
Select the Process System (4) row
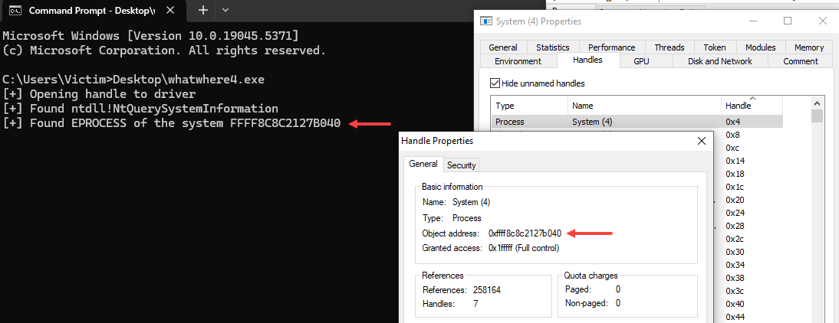point(637,122)
